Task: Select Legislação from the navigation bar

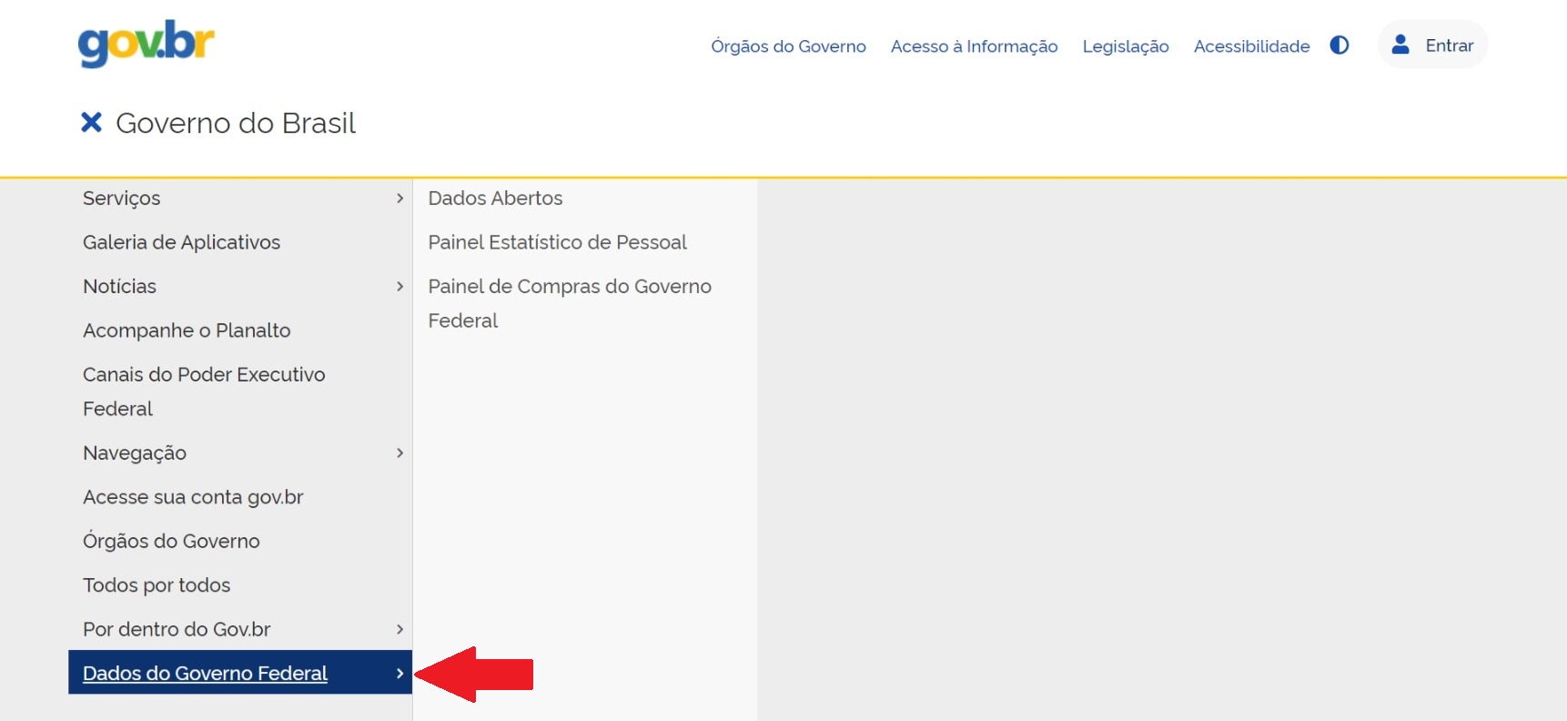Action: (x=1125, y=46)
